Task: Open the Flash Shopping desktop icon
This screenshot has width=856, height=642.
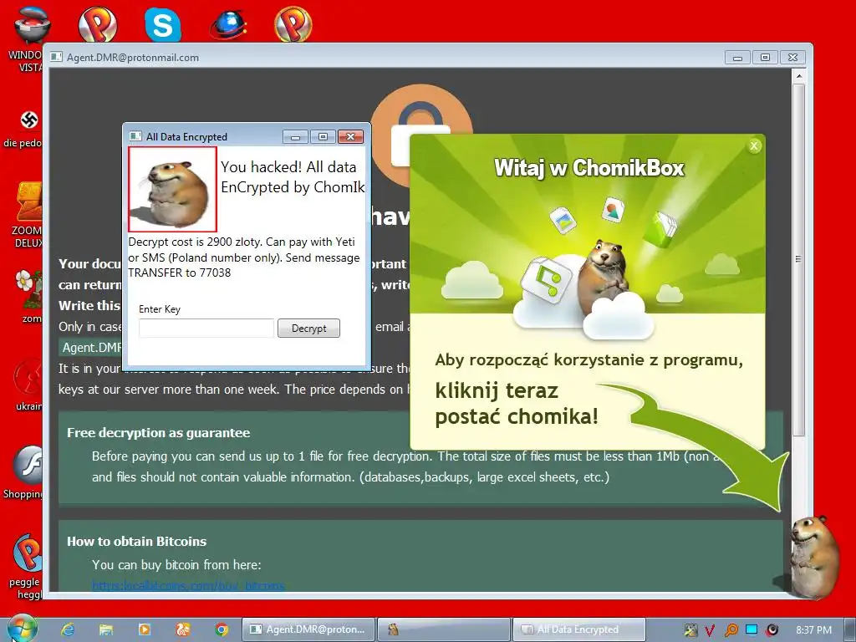Action: [x=24, y=473]
